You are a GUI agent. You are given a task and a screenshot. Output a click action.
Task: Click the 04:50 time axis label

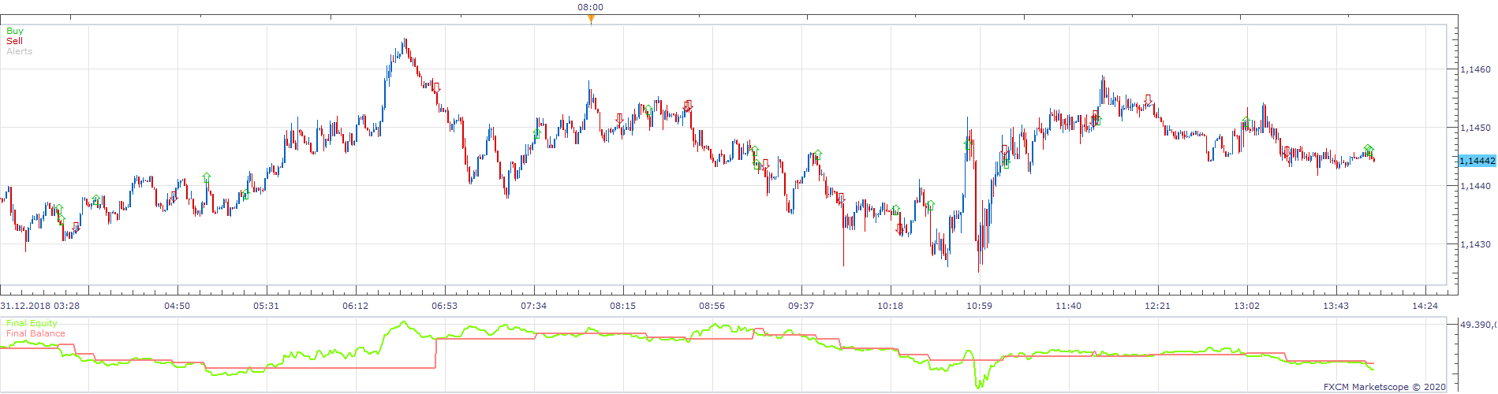pyautogui.click(x=177, y=306)
